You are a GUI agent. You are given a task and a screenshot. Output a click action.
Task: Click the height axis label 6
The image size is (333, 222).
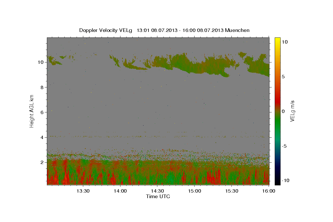42,112
